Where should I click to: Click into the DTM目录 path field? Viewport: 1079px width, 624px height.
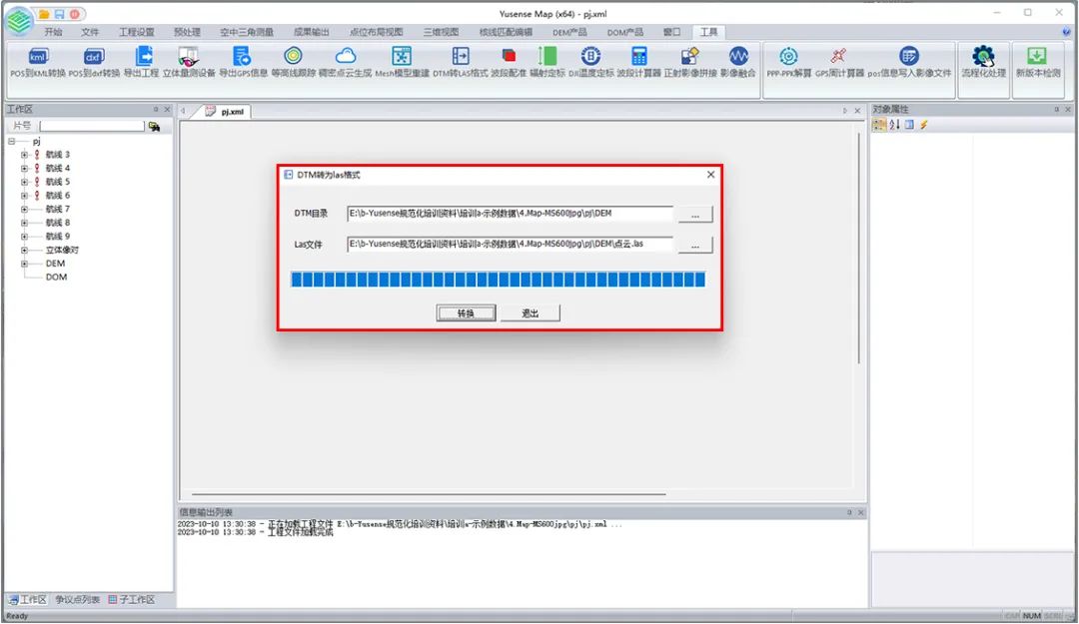[x=510, y=213]
